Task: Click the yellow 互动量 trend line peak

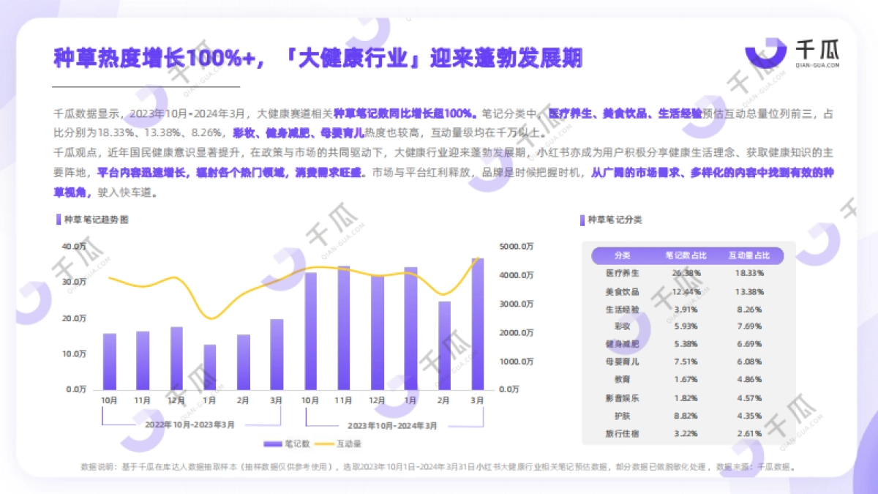Action: pyautogui.click(x=479, y=258)
